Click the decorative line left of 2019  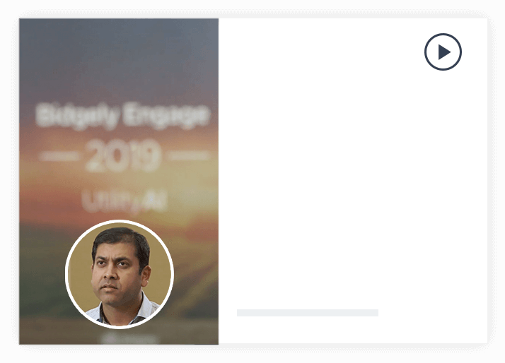[x=59, y=156]
